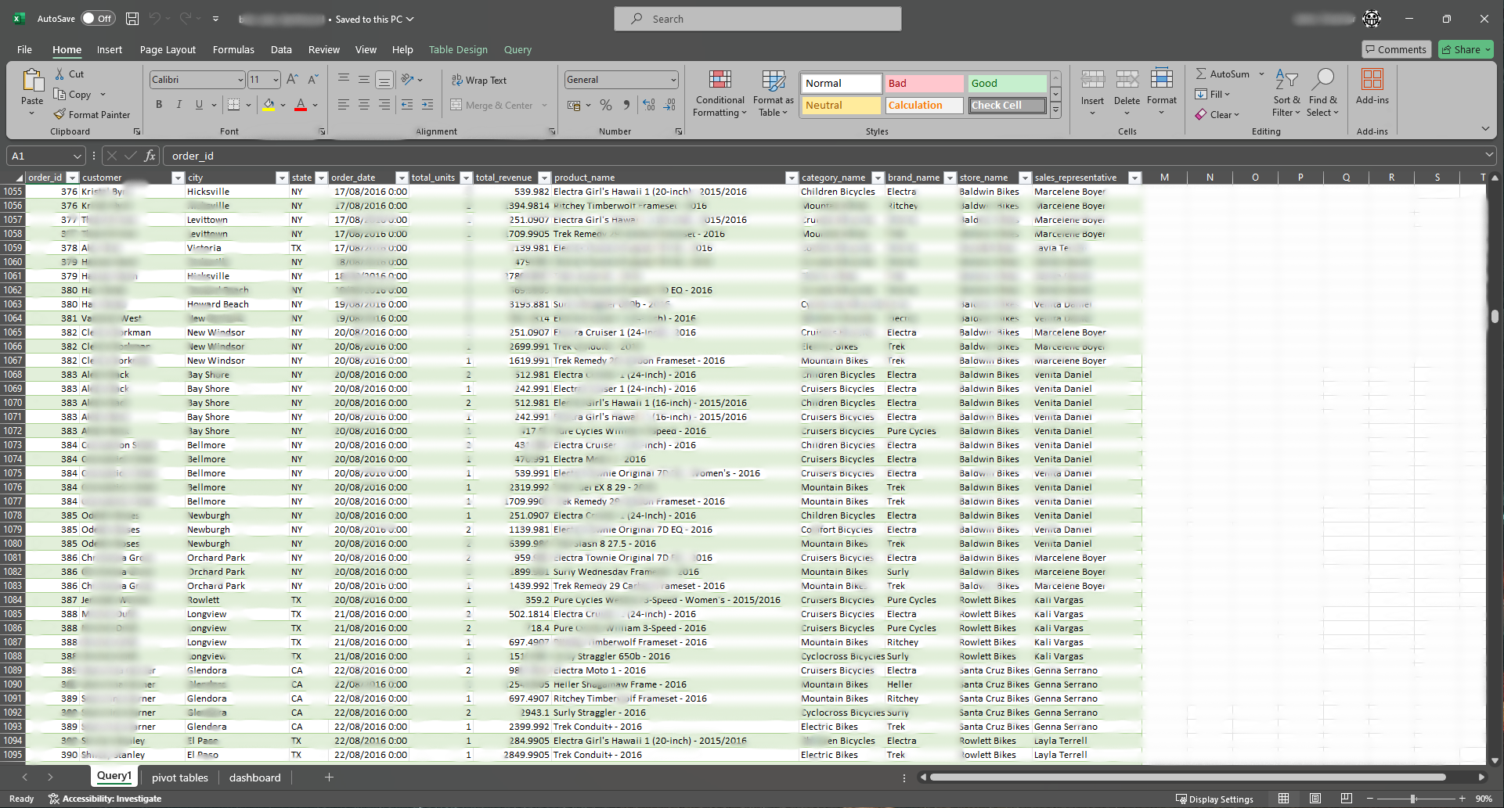Click the Increase Indent icon
This screenshot has height=808, width=1504.
[427, 105]
